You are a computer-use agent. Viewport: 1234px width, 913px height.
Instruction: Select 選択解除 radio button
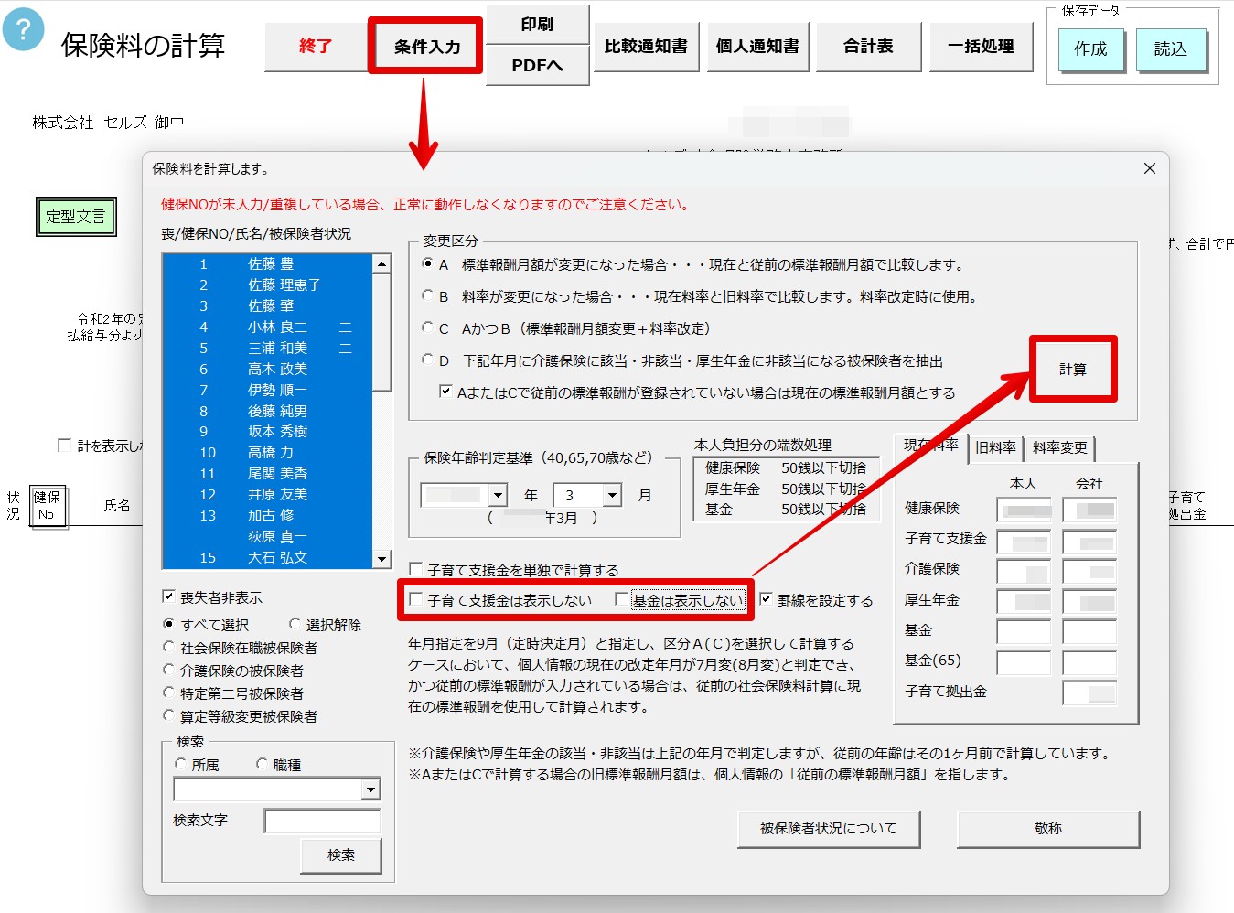295,624
